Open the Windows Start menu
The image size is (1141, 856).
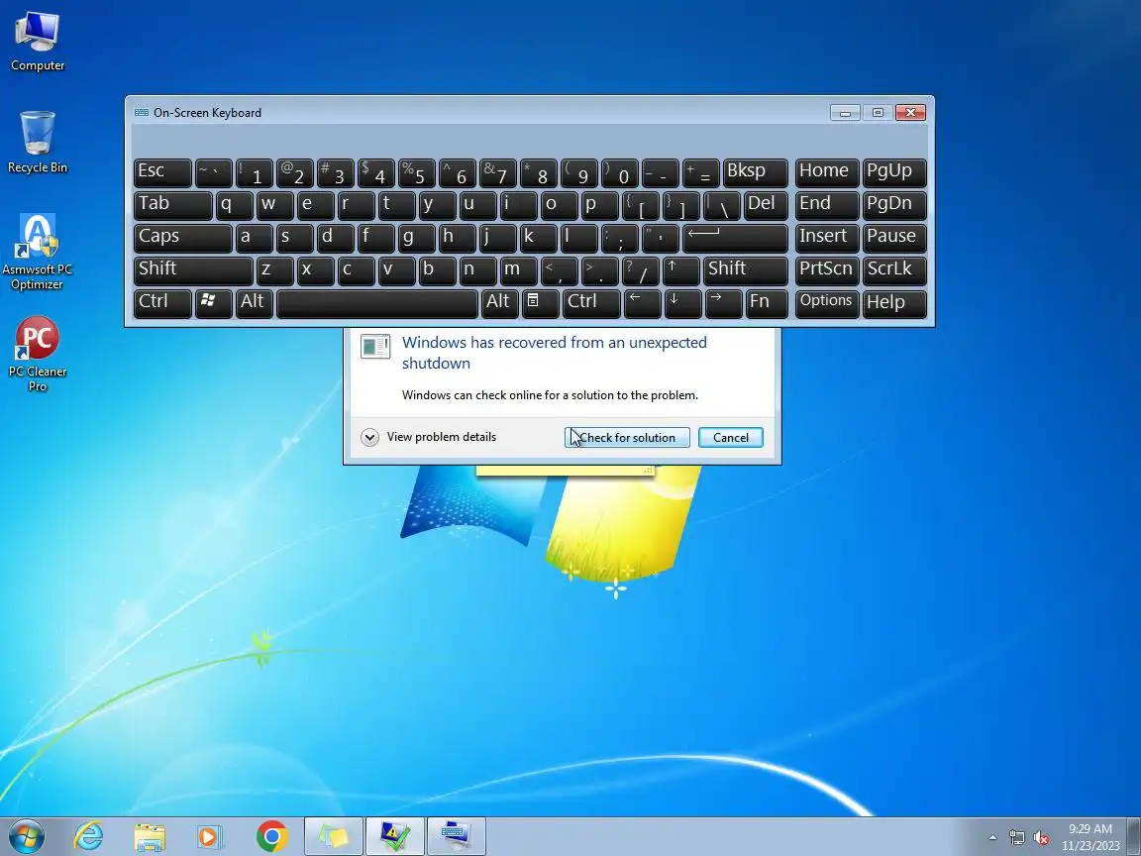(26, 836)
